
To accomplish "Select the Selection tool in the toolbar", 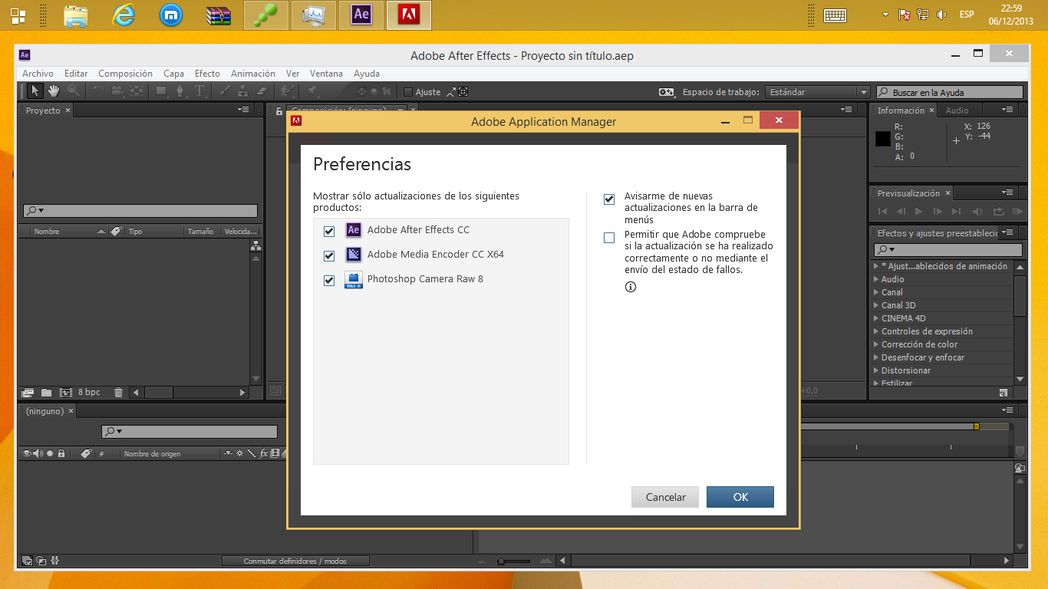I will (35, 91).
